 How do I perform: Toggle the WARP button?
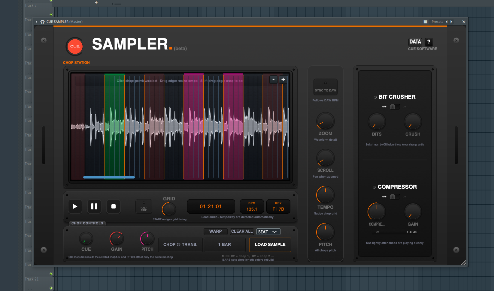216,232
